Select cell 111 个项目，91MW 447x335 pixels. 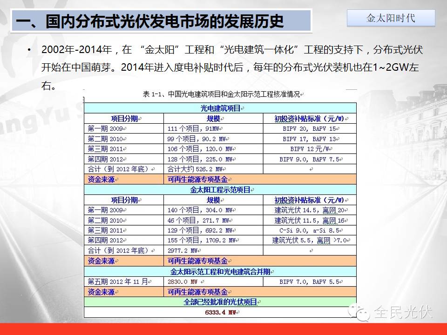[213, 129]
